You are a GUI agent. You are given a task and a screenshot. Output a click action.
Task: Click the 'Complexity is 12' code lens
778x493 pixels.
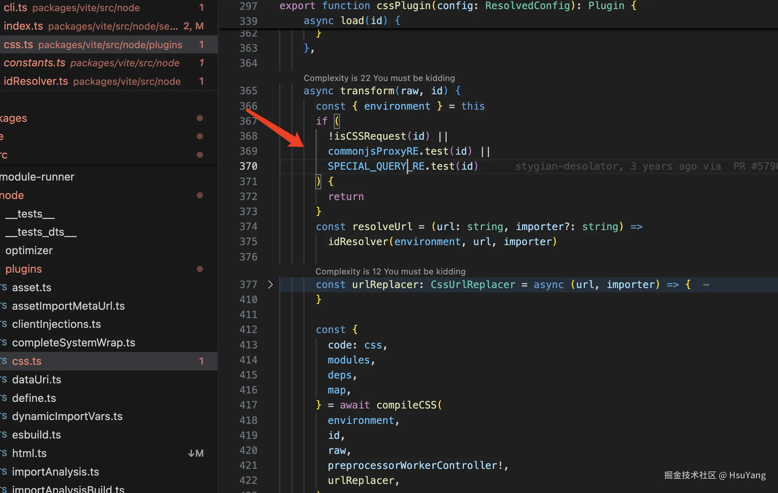(390, 271)
